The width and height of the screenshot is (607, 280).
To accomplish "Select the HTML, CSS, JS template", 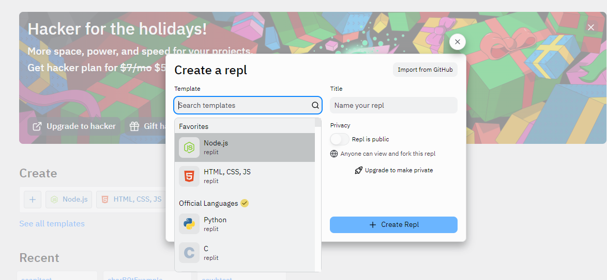I will click(245, 176).
